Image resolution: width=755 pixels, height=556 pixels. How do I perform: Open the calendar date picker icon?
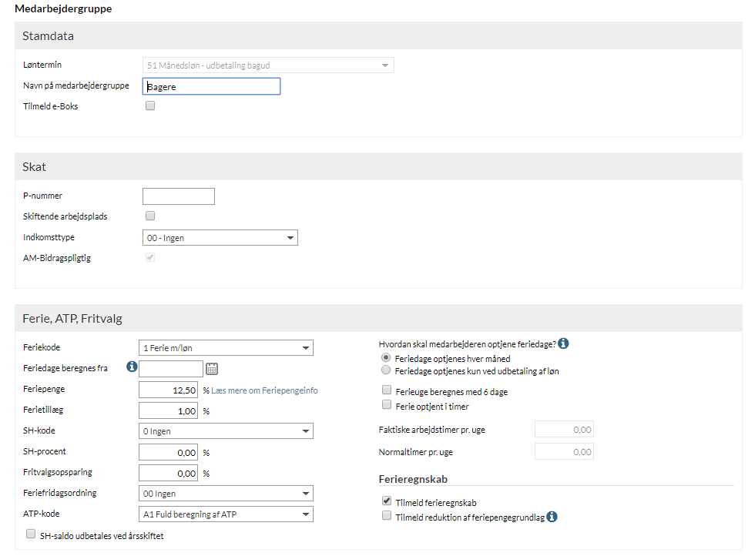tap(212, 369)
